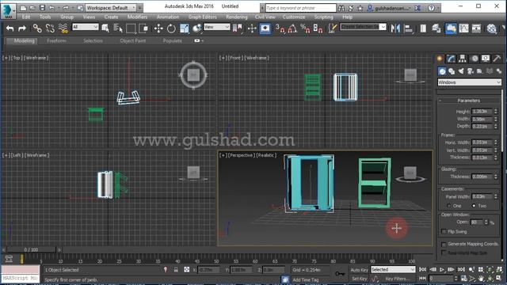Switch to the Freeform ribbon tab

(x=56, y=40)
